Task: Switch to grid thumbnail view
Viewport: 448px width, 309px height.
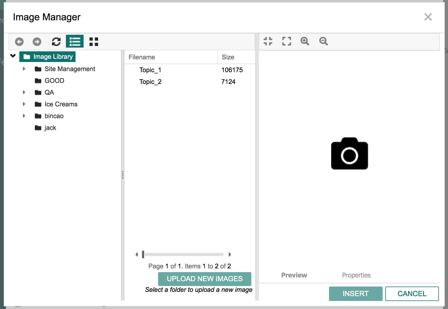Action: (93, 41)
